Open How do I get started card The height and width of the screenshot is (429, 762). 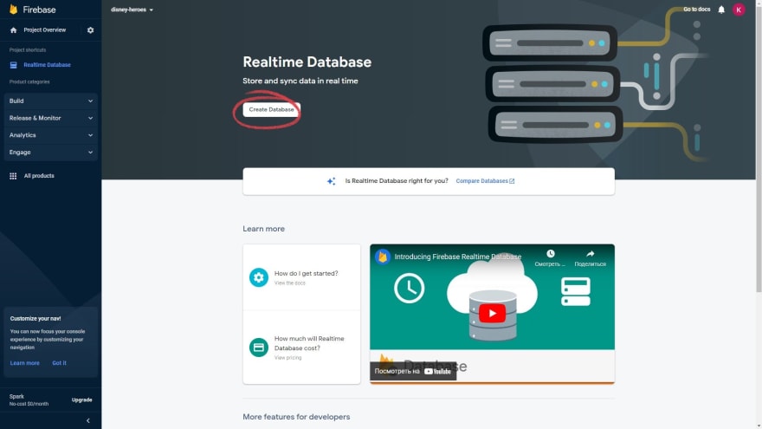302,277
